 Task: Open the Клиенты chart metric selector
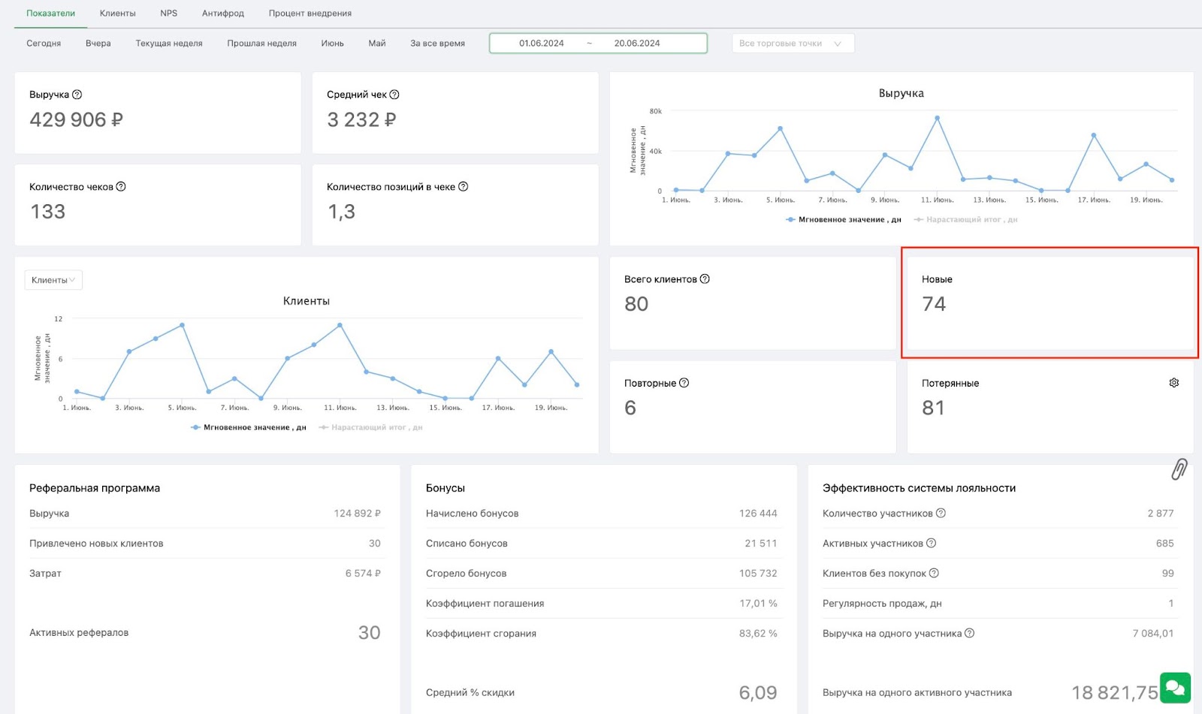tap(53, 280)
